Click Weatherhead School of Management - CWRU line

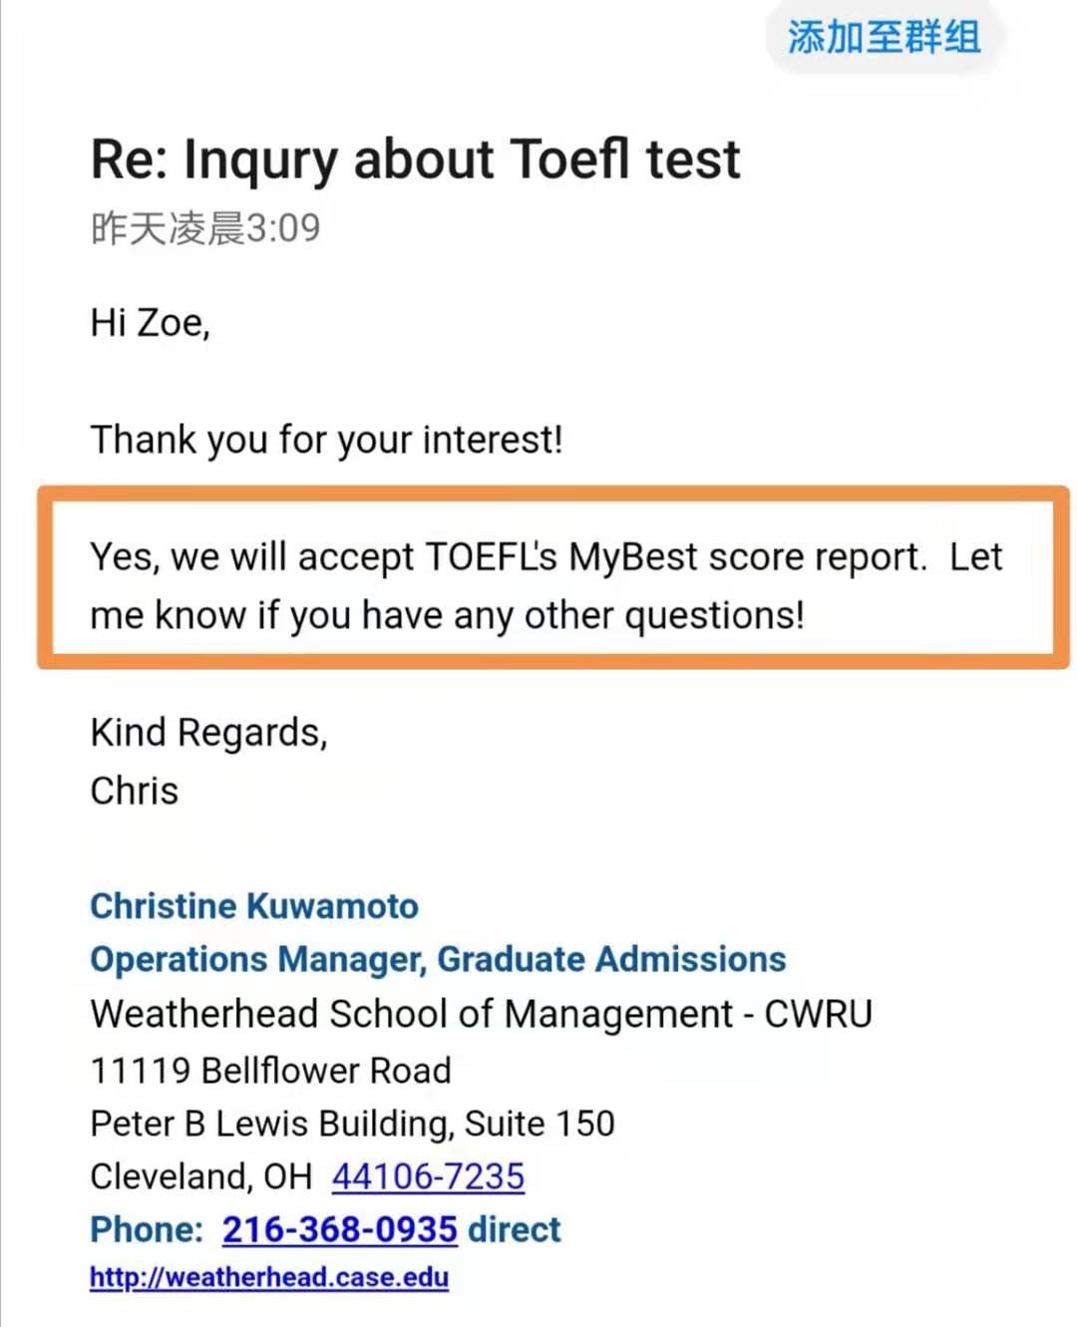tap(481, 1014)
